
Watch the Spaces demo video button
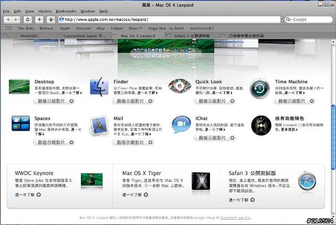[x=54, y=142]
